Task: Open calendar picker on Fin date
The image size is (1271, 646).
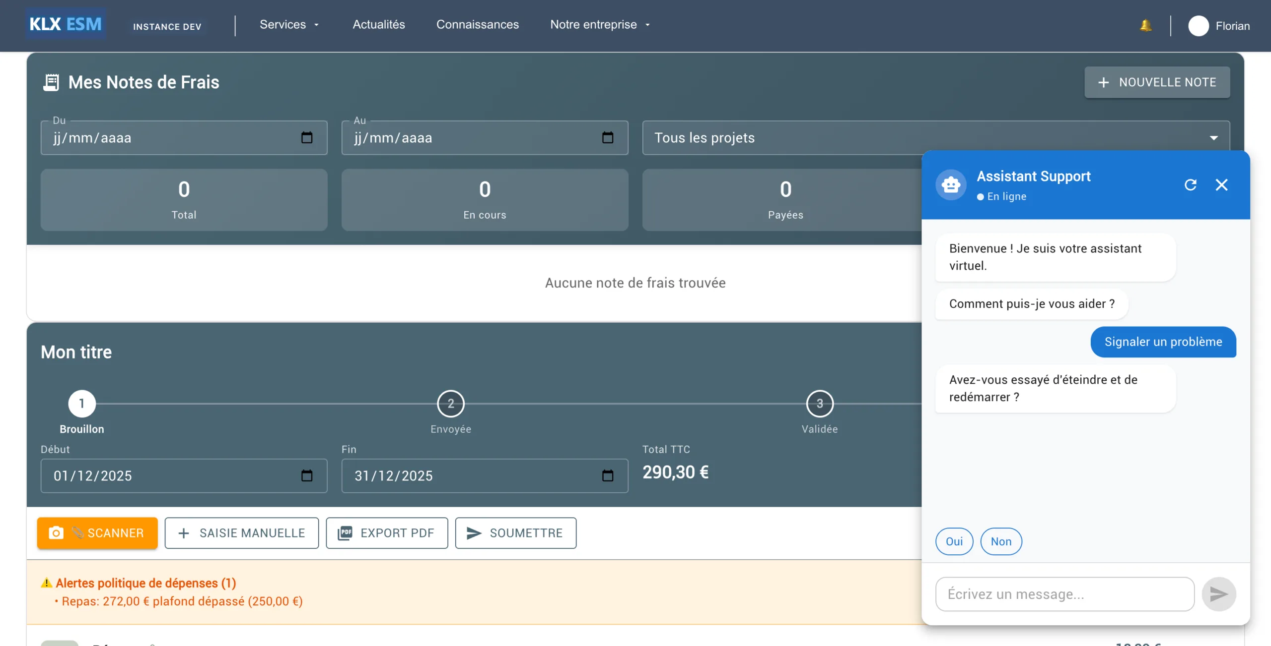Action: [x=607, y=475]
